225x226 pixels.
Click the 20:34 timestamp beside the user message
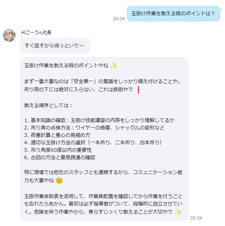tap(119, 19)
